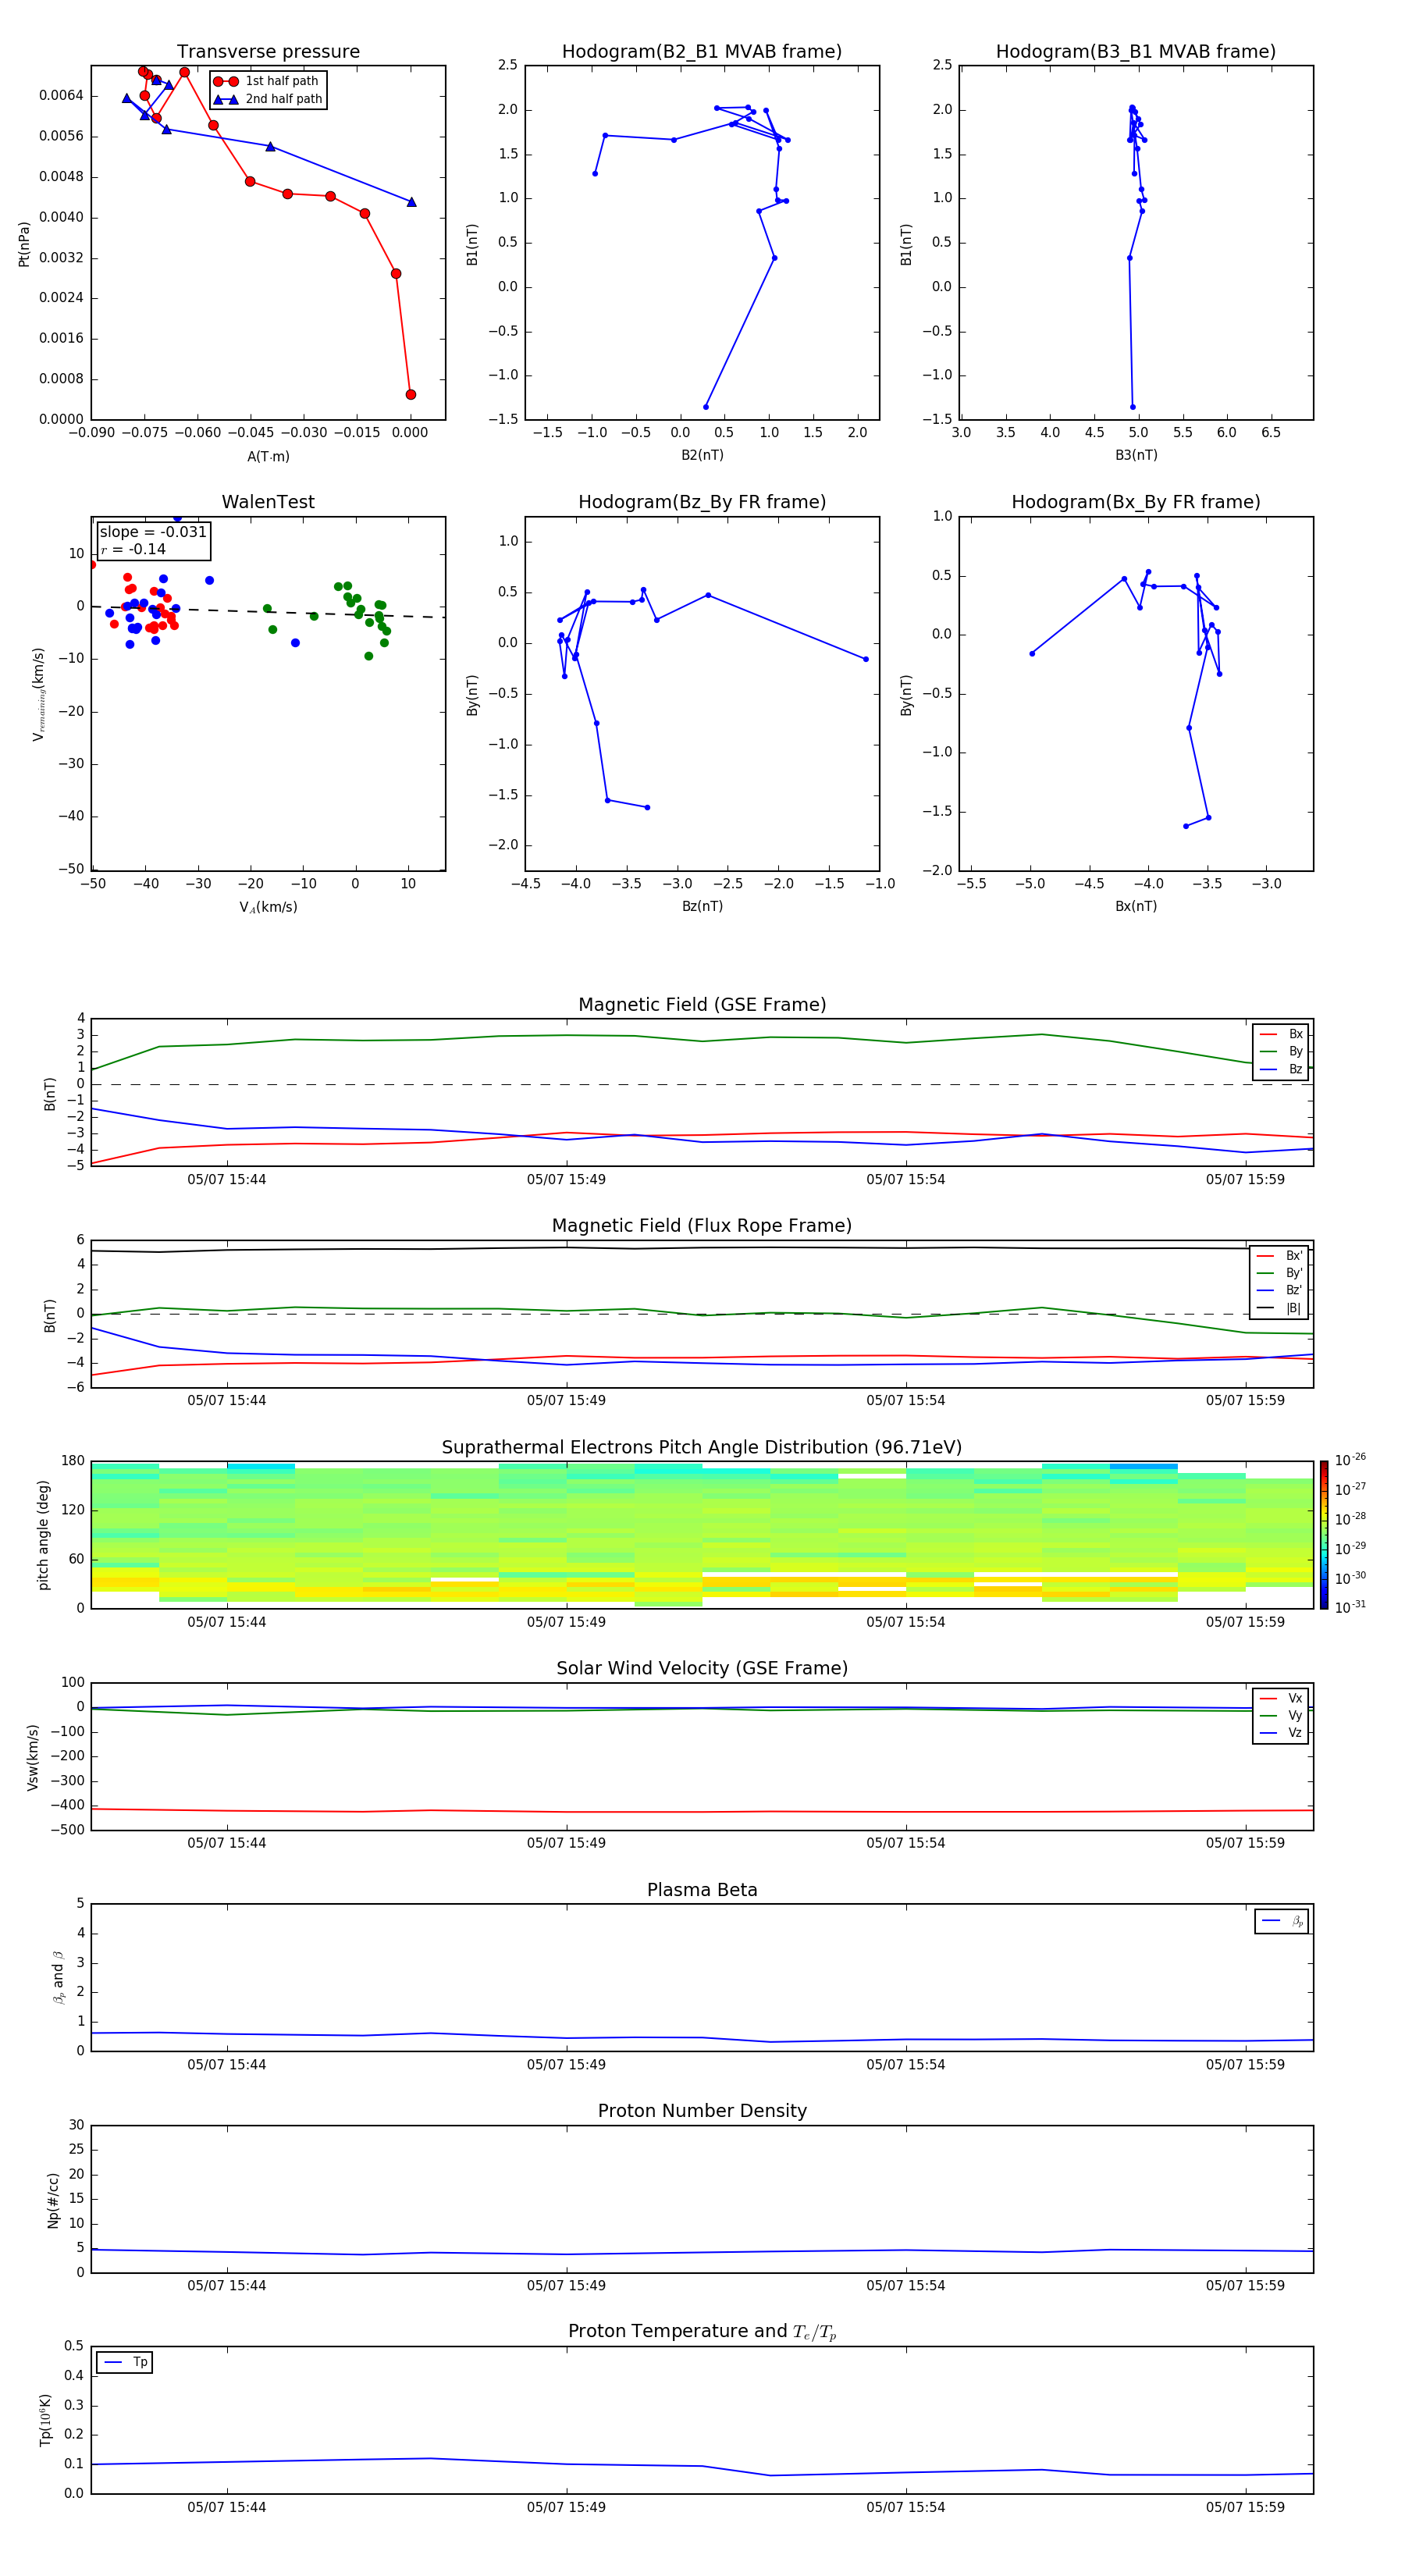The width and height of the screenshot is (1405, 2576).
Task: Select the 'Vz' velocity legend entry
Action: click(1282, 1733)
